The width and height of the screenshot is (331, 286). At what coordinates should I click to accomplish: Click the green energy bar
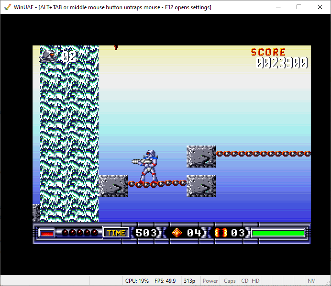tap(278, 233)
